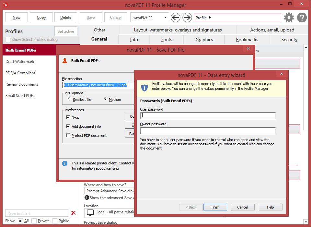Open the Security tab

(x=289, y=40)
